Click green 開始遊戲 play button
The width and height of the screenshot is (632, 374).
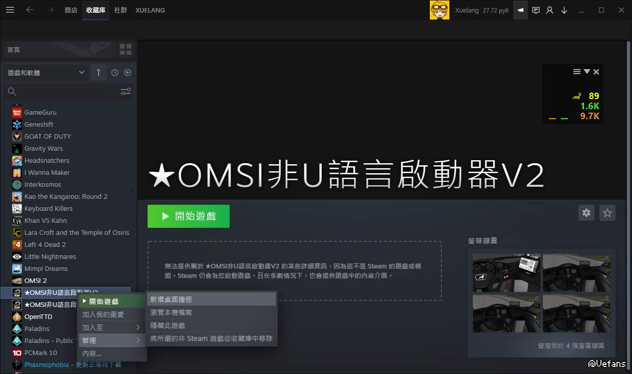click(189, 216)
